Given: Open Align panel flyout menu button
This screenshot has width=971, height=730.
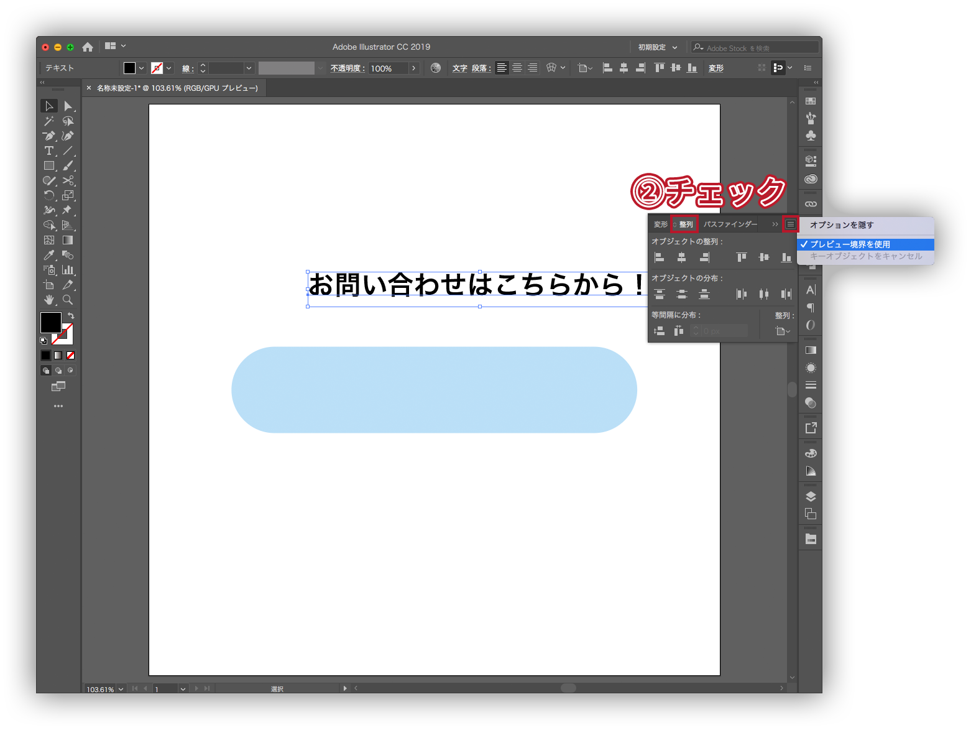Looking at the screenshot, I should click(x=790, y=224).
